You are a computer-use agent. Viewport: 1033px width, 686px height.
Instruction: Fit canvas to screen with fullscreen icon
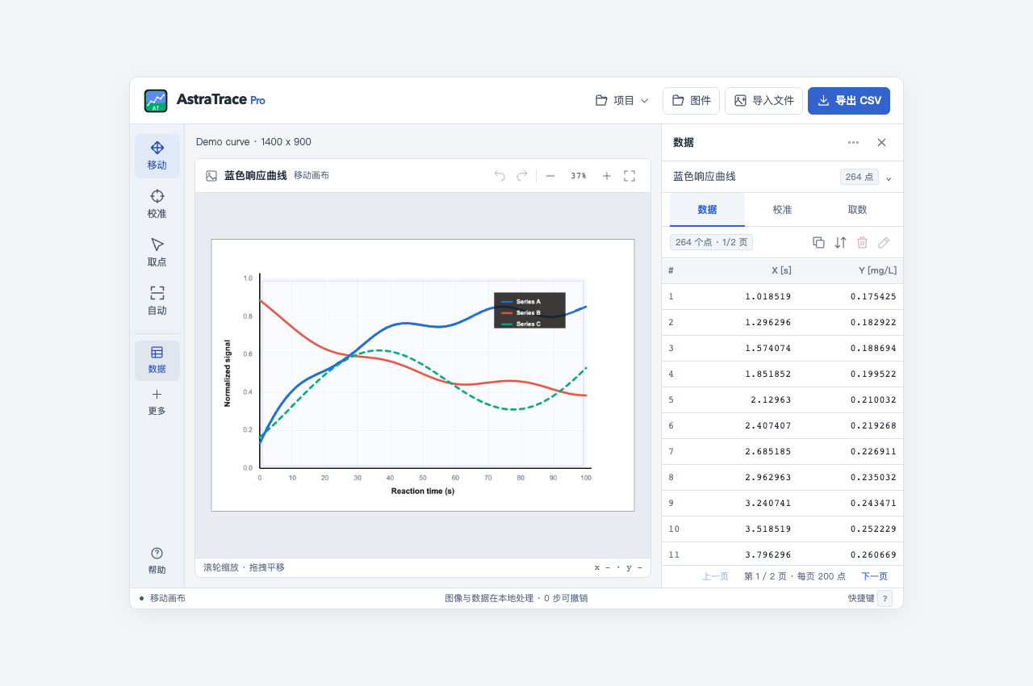pos(629,176)
